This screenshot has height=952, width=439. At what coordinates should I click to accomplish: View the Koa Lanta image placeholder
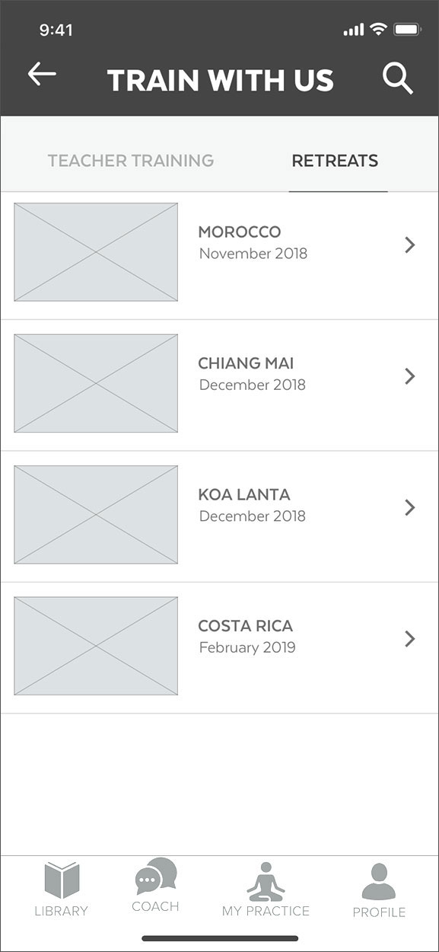tap(96, 515)
